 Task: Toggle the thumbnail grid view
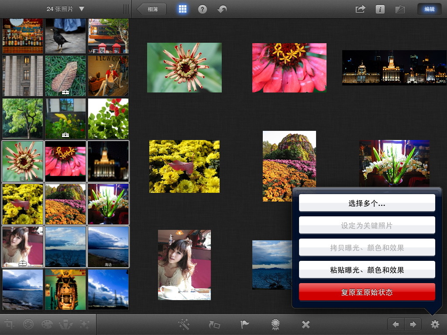point(183,8)
